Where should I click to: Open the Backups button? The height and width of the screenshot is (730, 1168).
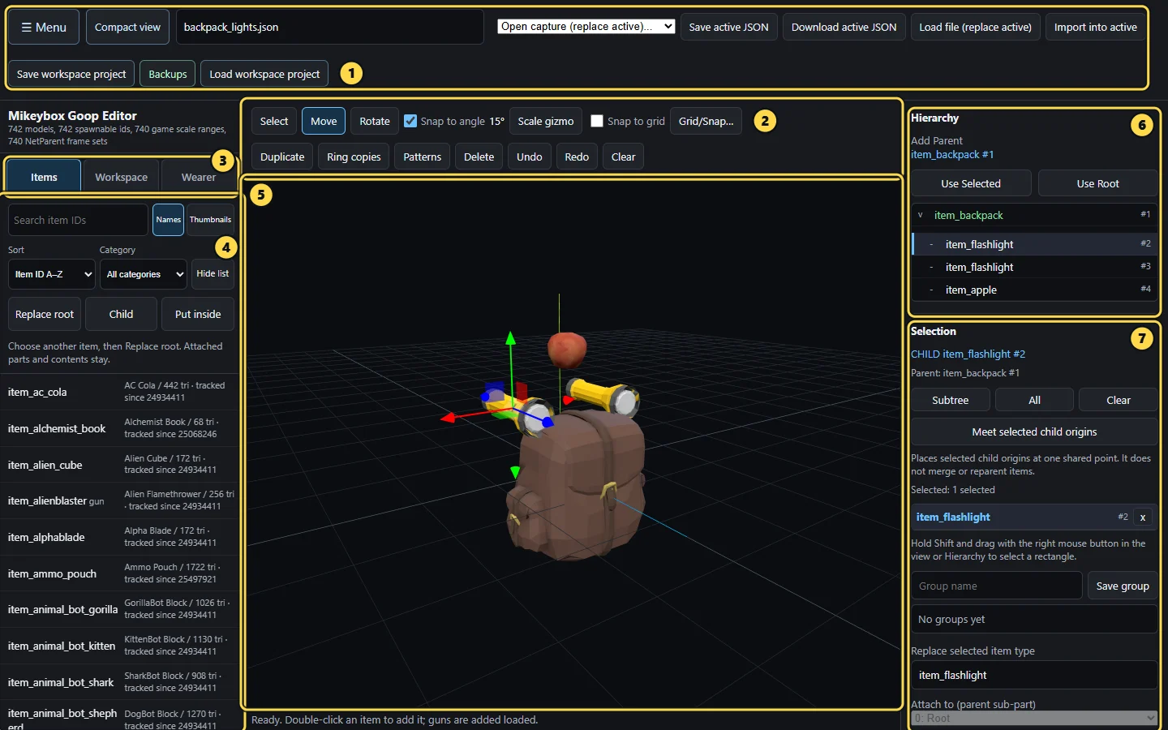click(x=168, y=74)
